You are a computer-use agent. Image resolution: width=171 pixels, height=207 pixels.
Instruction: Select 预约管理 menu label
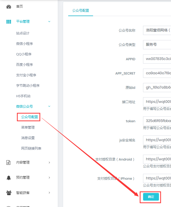23,177
